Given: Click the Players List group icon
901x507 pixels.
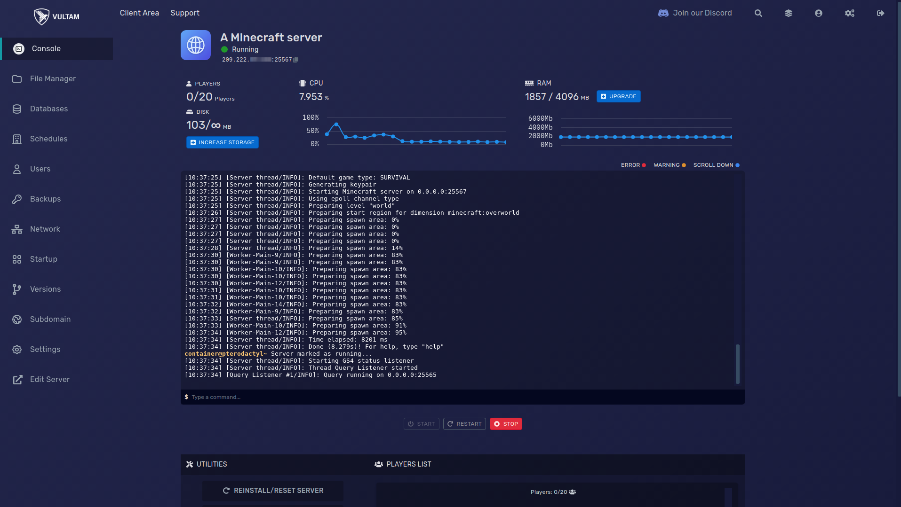Looking at the screenshot, I should [378, 464].
